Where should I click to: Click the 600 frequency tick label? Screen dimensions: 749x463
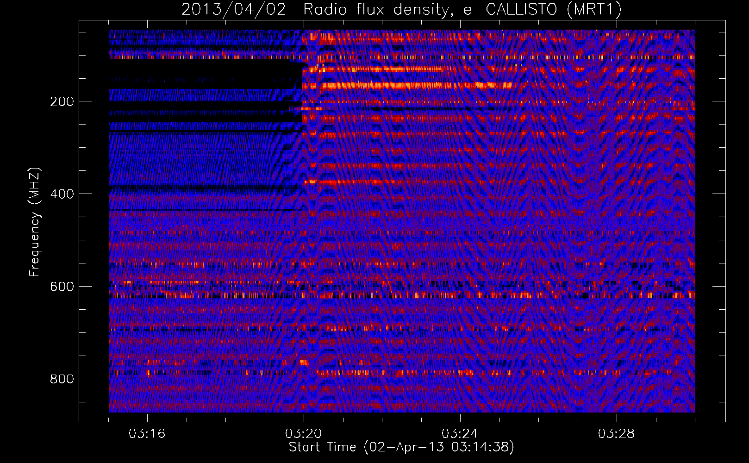[62, 287]
